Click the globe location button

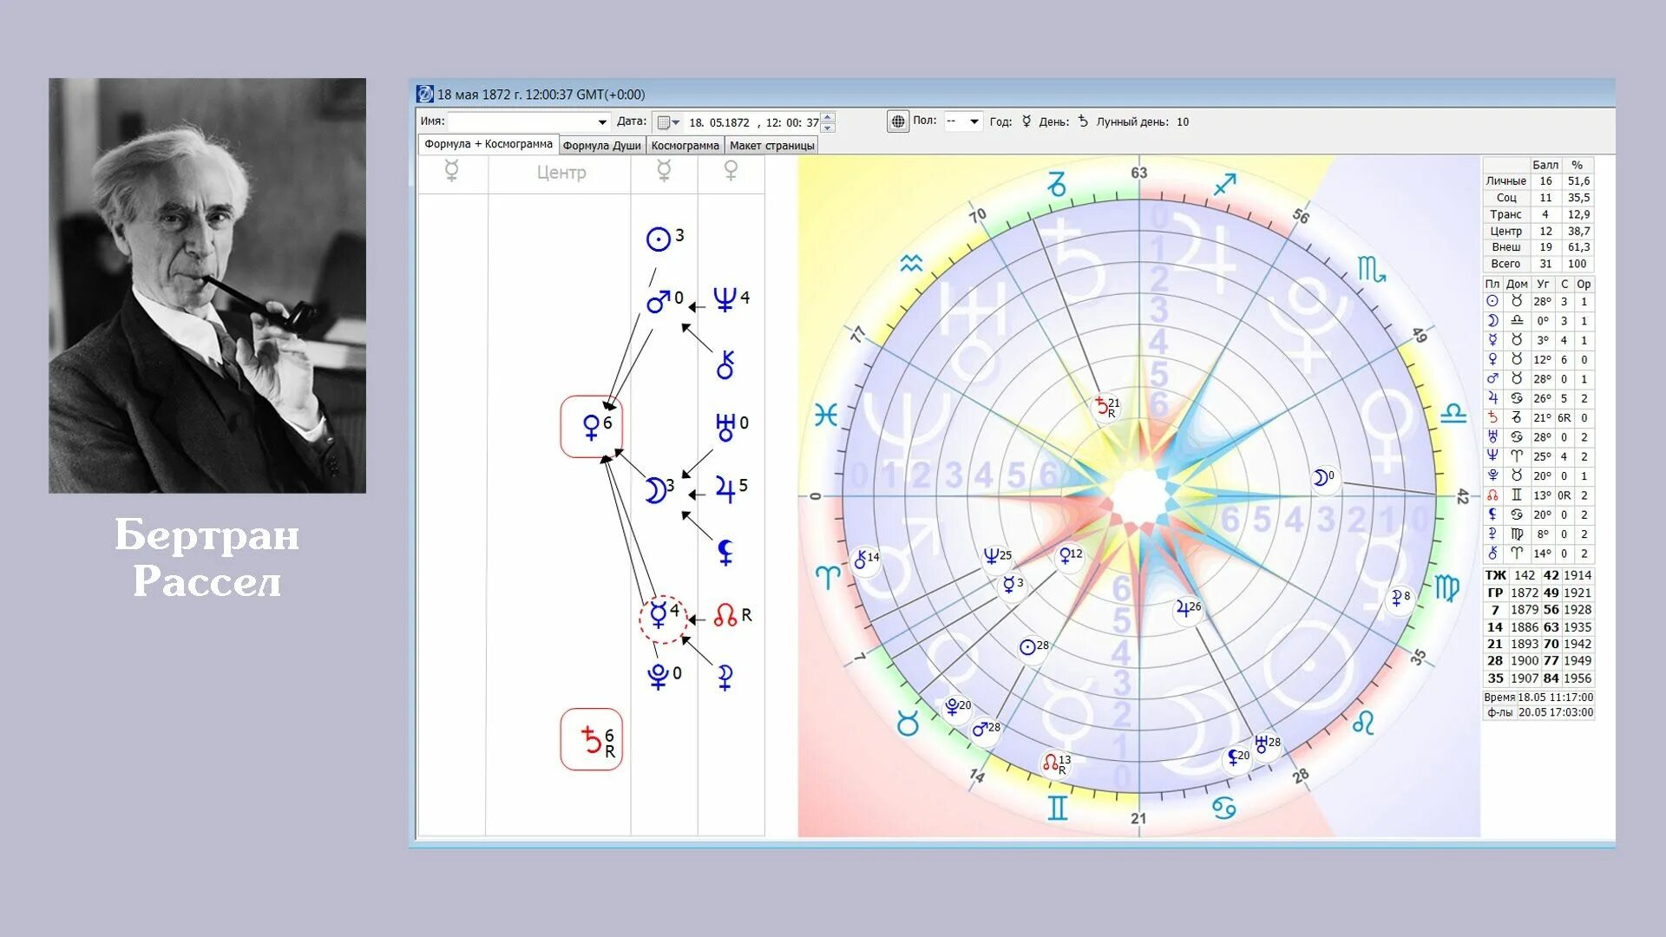pyautogui.click(x=898, y=121)
